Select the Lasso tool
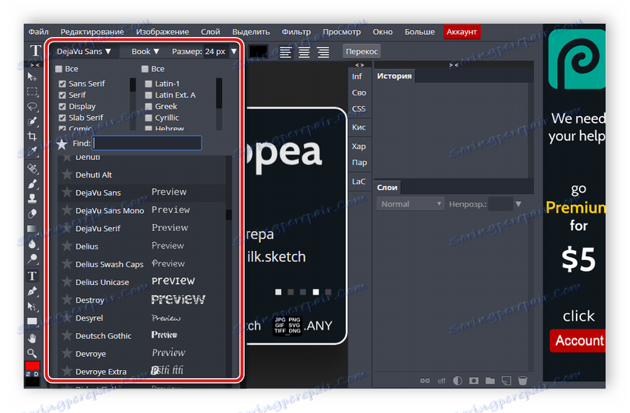The image size is (630, 413). [32, 107]
